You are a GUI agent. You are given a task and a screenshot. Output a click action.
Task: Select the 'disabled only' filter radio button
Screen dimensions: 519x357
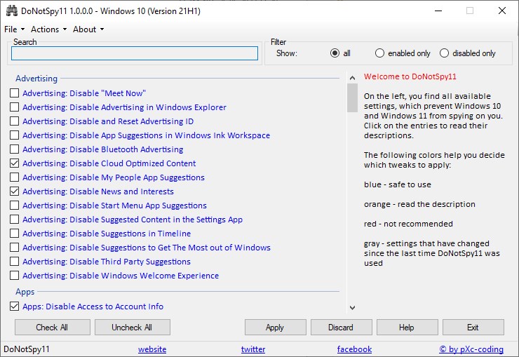(x=444, y=53)
